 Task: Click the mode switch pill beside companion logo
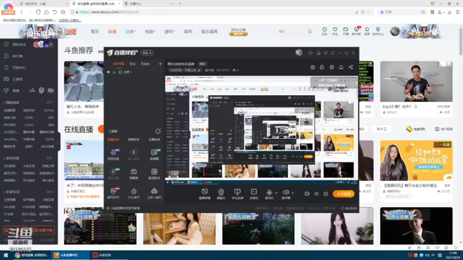(x=147, y=53)
